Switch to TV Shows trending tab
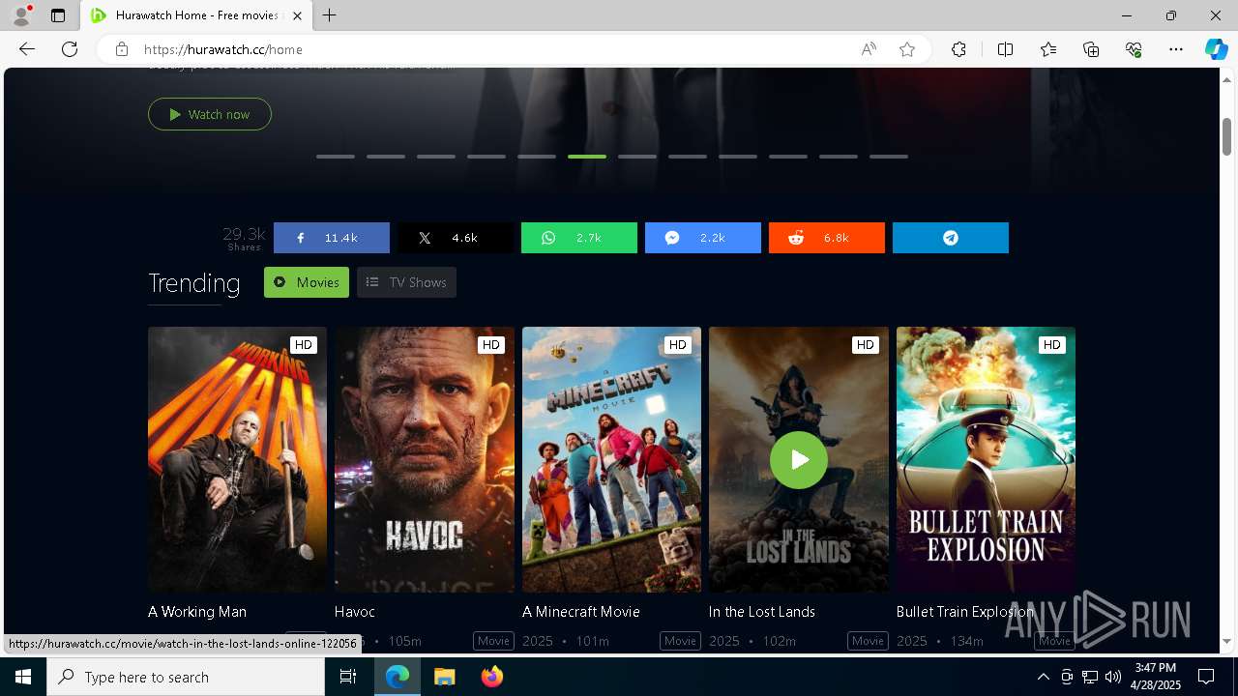 tap(406, 282)
